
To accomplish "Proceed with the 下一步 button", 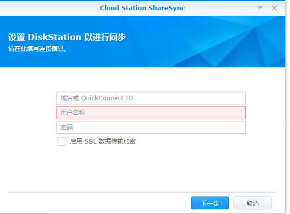I will [210, 203].
